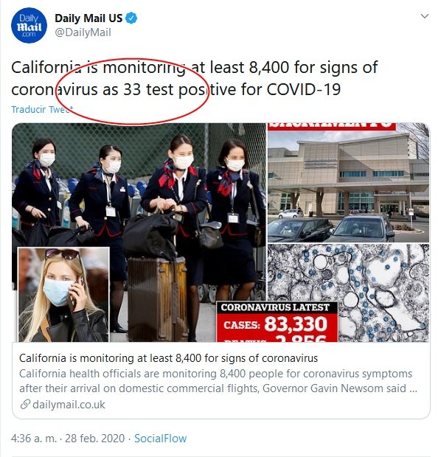Click the dailymail.co.uk link icon
This screenshot has height=457, width=441.
click(25, 404)
